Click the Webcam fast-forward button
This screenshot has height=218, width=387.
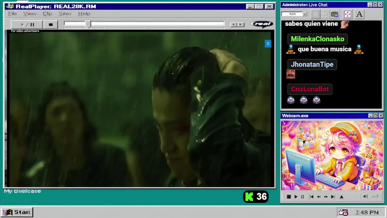pos(326,197)
